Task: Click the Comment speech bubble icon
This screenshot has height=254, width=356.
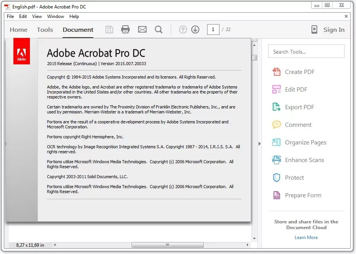Action: (x=277, y=125)
